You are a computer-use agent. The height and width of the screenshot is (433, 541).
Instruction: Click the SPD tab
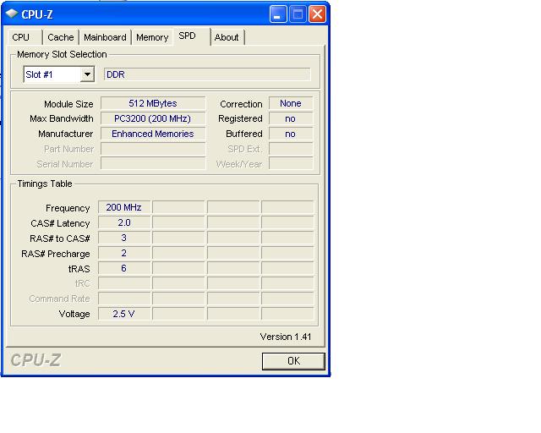[x=187, y=36]
